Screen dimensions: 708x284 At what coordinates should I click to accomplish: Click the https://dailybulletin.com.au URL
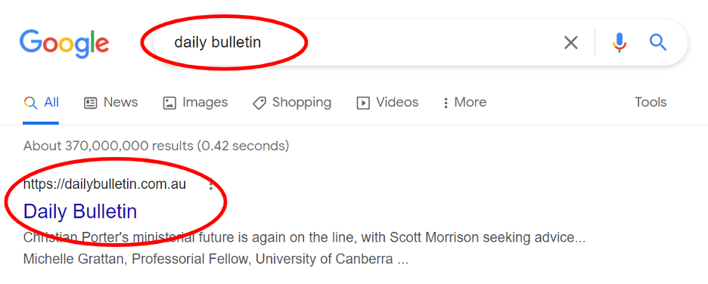(x=104, y=184)
